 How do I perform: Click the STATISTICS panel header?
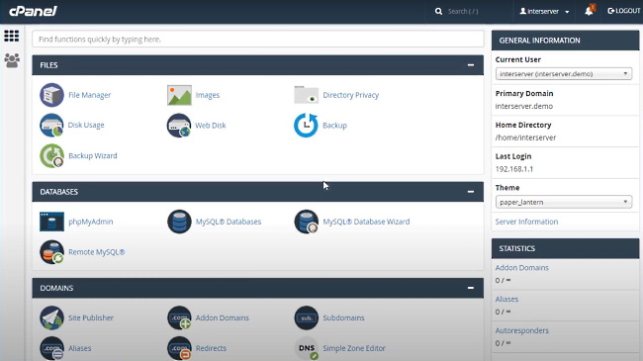pos(565,248)
